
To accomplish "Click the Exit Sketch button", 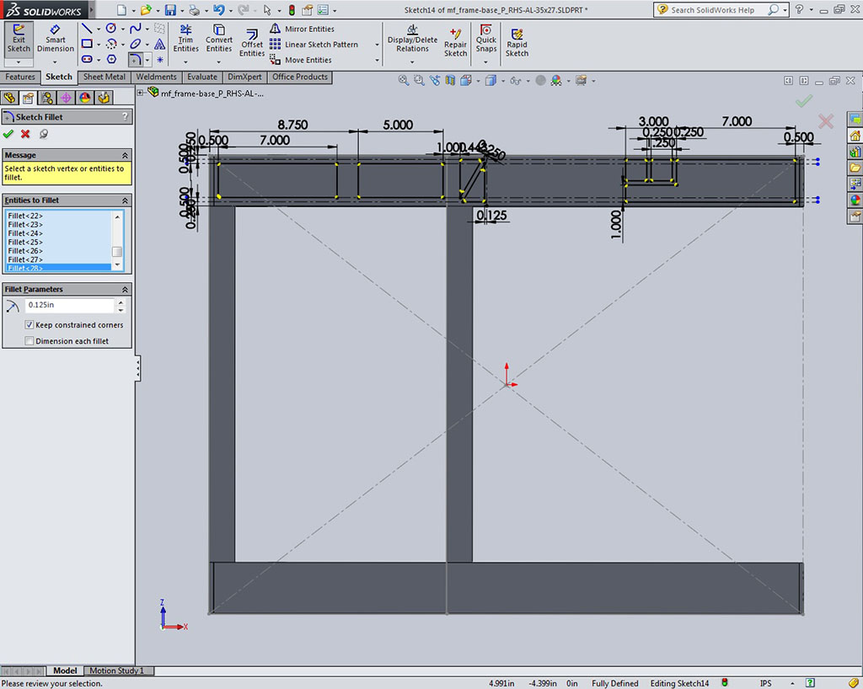I will (19, 39).
